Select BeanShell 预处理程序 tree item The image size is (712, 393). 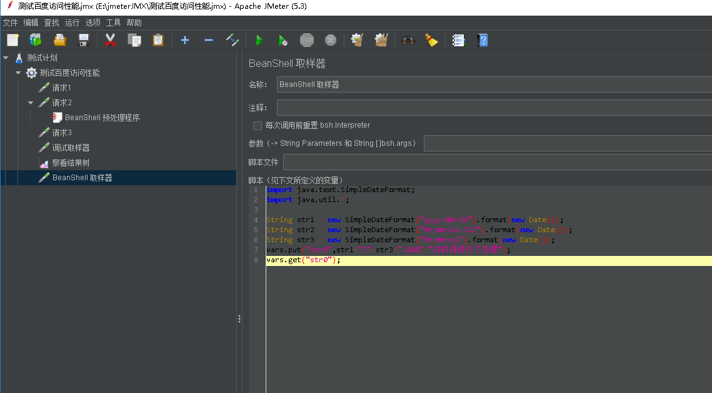(x=102, y=118)
